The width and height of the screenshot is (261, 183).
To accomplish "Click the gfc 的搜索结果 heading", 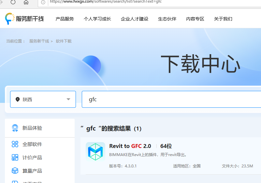I will 111,128.
